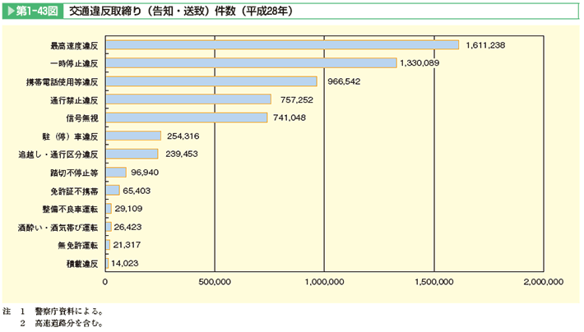The height and width of the screenshot is (332, 584).
Task: Click the value 26,423
Action: [127, 227]
